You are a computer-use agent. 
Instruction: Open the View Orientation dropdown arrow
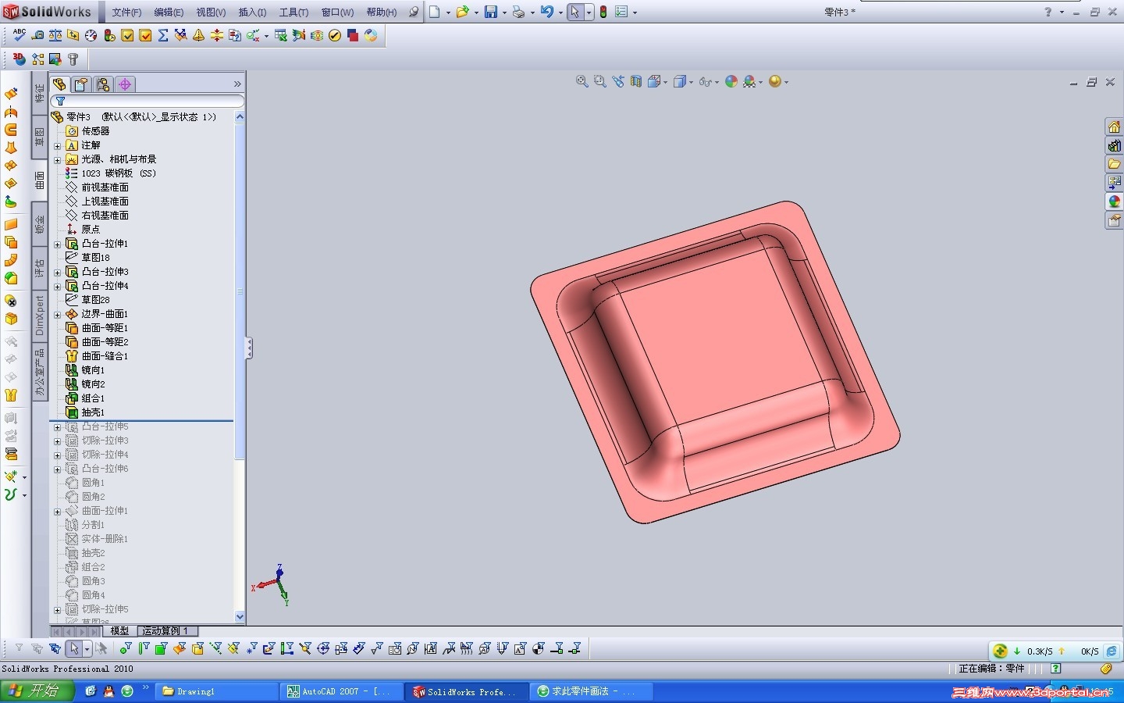(x=664, y=82)
